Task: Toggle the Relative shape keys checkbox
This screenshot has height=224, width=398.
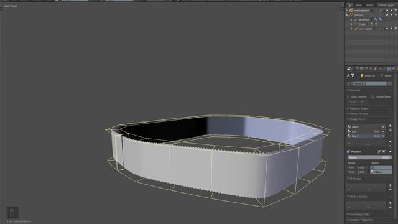Action: coord(348,152)
